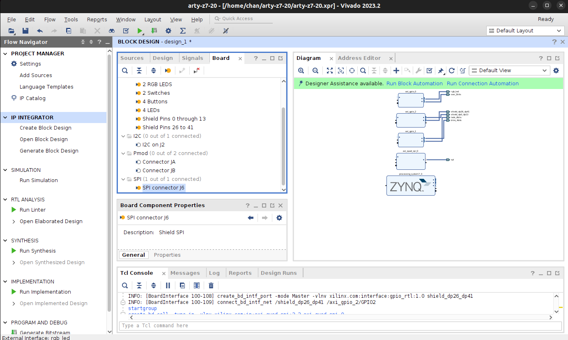The width and height of the screenshot is (568, 340).
Task: Click the Open Project folder icon
Action: (x=12, y=31)
